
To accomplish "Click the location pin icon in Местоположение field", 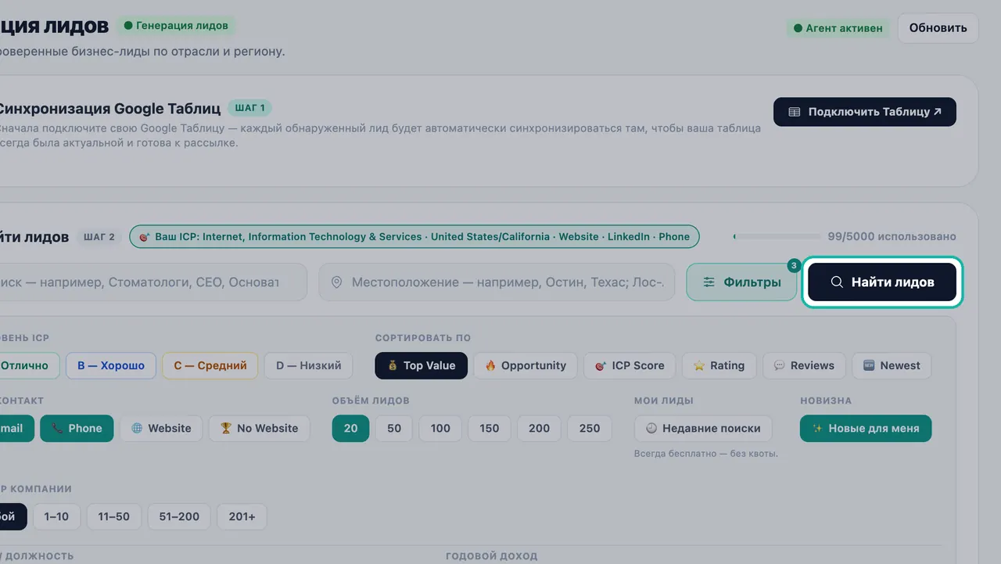I will (x=336, y=282).
